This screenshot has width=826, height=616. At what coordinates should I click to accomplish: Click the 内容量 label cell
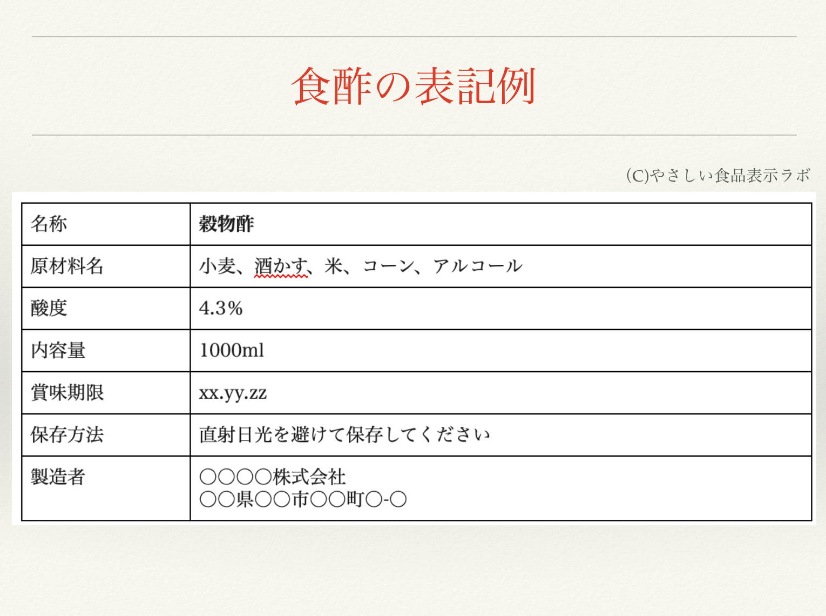[x=106, y=351]
